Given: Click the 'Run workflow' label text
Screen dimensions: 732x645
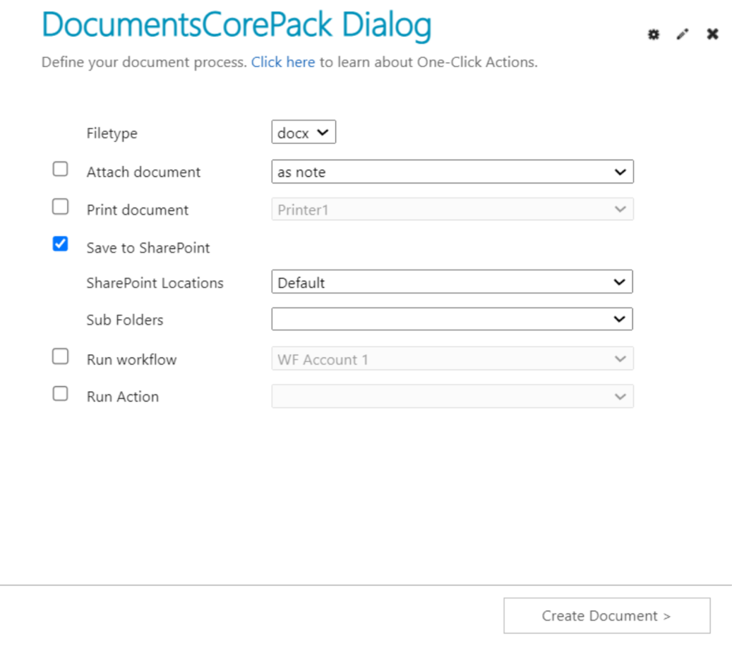Looking at the screenshot, I should coord(132,360).
